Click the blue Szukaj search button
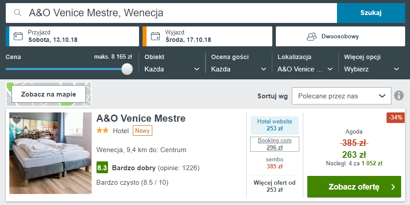410x205 pixels. coord(371,13)
